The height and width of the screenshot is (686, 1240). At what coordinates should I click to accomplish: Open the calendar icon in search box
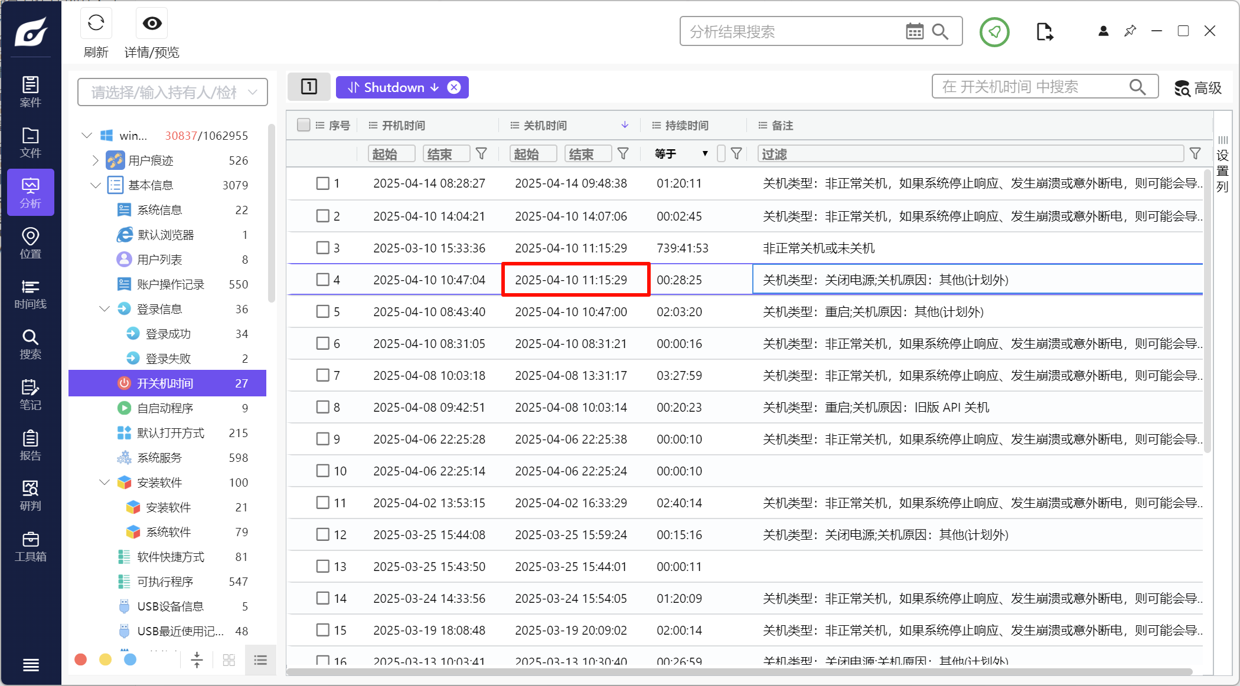[x=914, y=31]
